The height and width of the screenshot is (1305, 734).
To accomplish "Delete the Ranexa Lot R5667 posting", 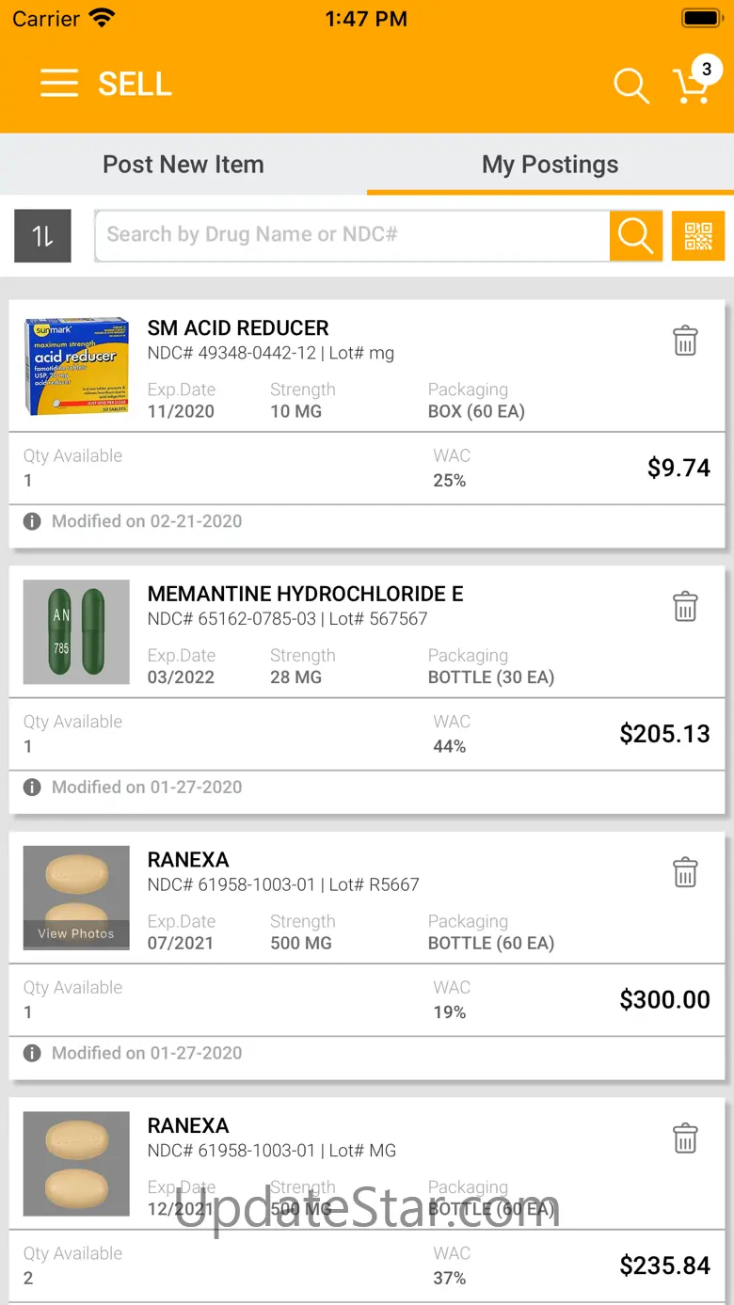I will click(x=685, y=872).
